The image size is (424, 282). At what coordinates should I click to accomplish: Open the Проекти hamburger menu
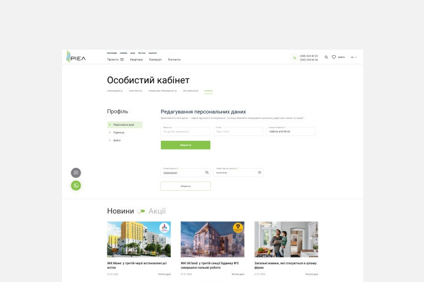[x=116, y=59]
